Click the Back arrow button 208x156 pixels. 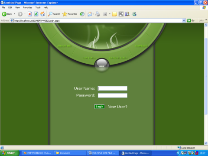pos(7,14)
